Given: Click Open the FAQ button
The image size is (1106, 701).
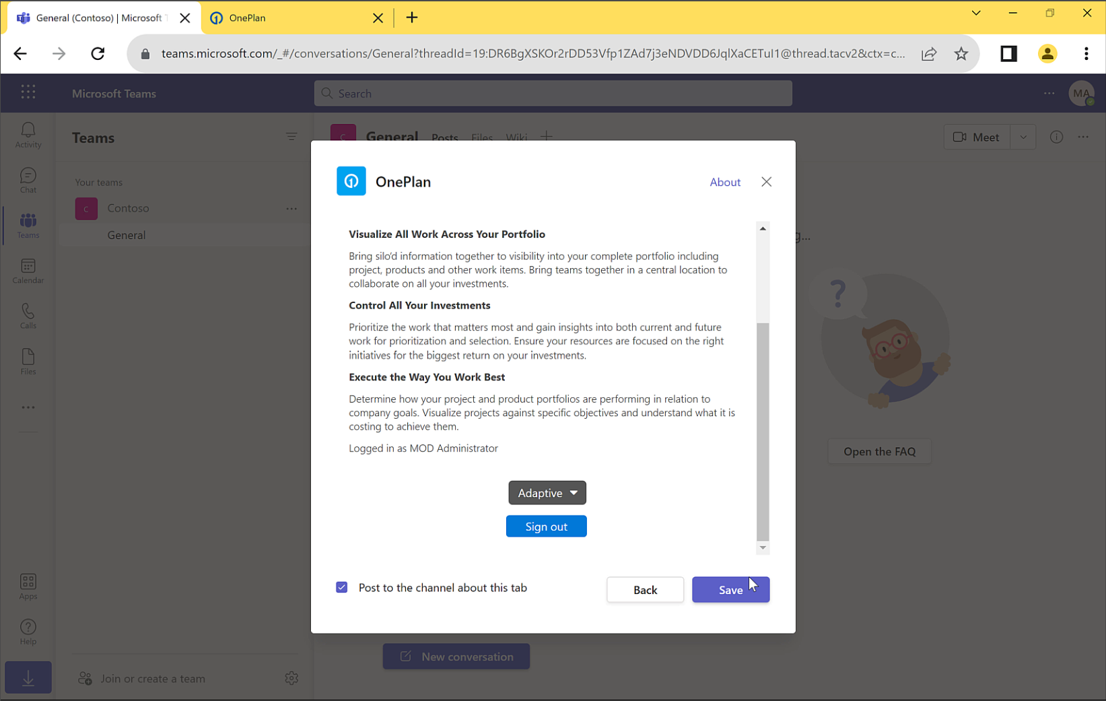Looking at the screenshot, I should tap(879, 451).
